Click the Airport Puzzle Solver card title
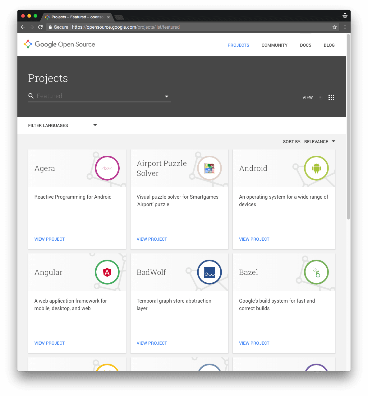This screenshot has width=368, height=396. click(162, 168)
